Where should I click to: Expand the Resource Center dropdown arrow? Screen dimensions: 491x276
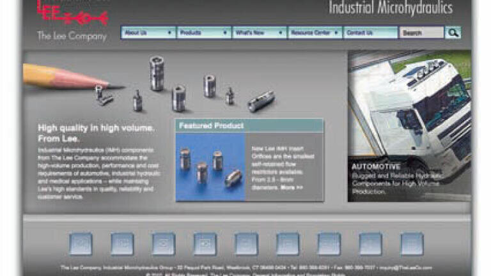coord(336,33)
